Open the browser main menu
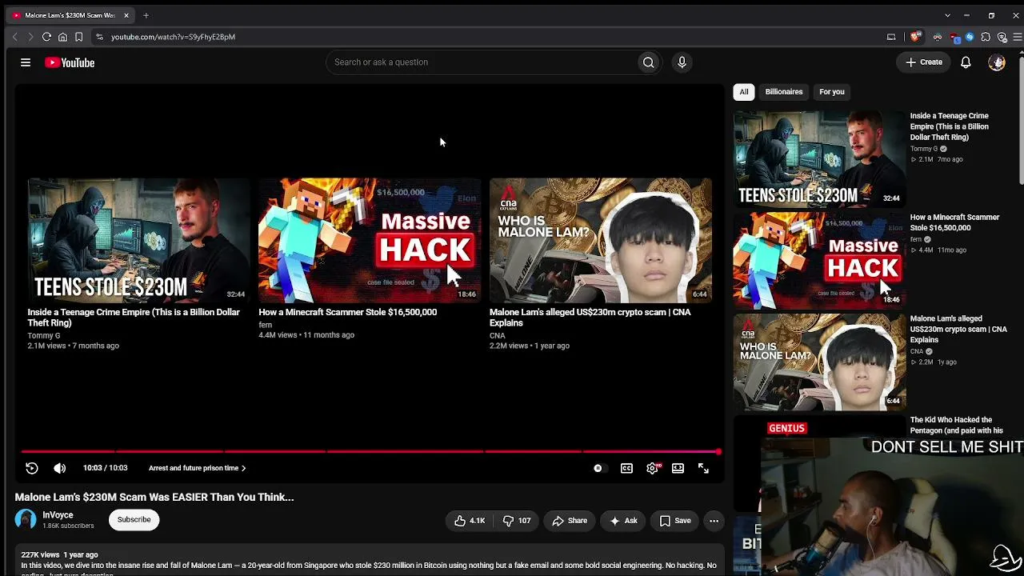 [x=1018, y=37]
